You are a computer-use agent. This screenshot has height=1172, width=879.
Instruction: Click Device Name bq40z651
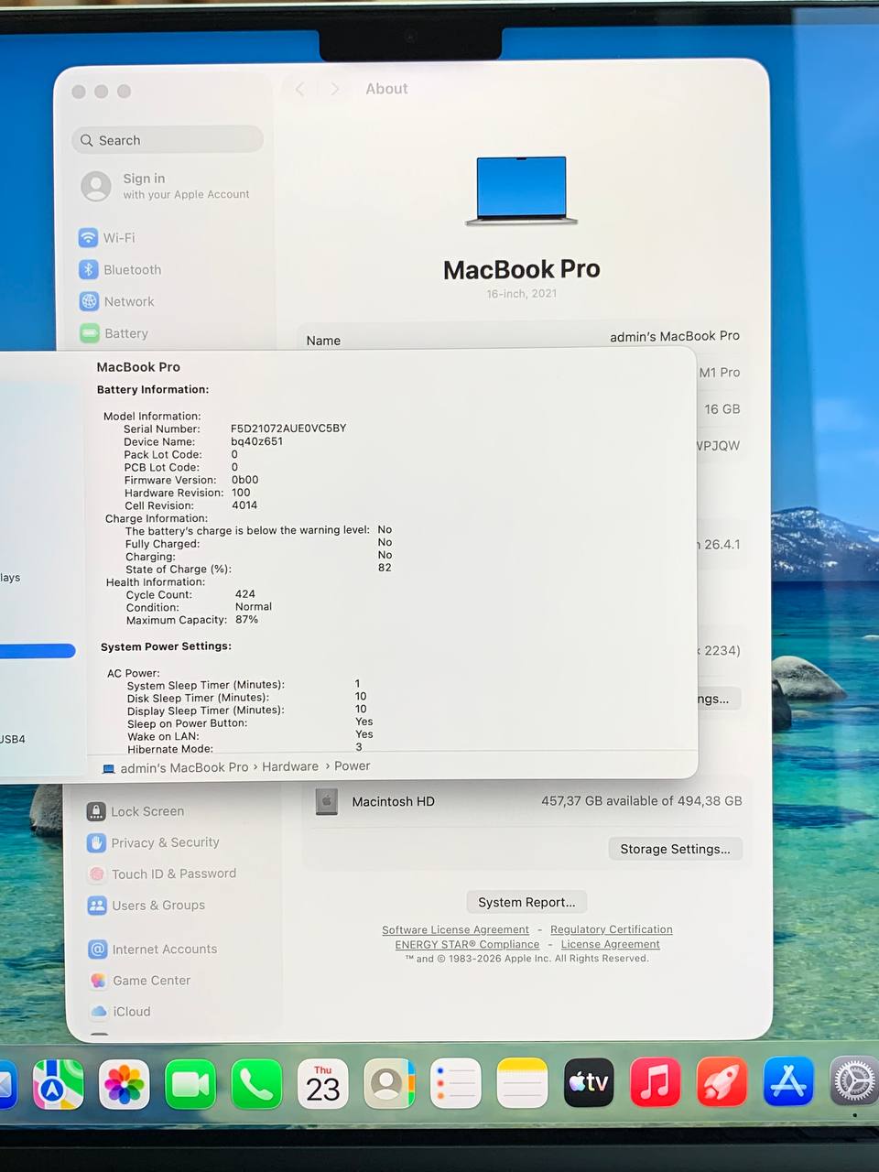pyautogui.click(x=256, y=441)
